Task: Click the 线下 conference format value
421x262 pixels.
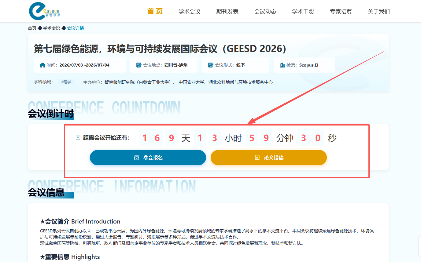Action: 241,65
